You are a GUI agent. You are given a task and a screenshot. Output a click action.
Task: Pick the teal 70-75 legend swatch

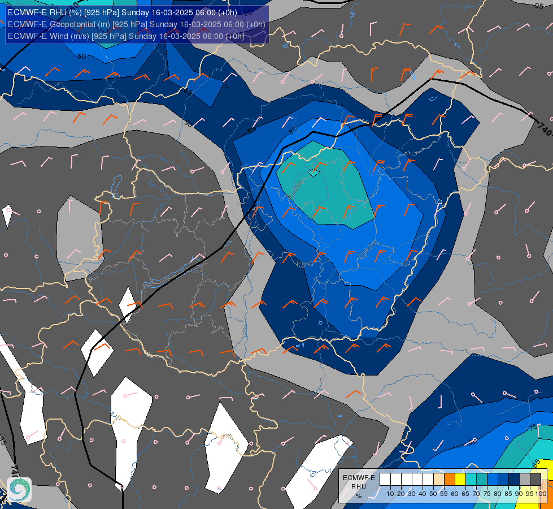pyautogui.click(x=482, y=480)
